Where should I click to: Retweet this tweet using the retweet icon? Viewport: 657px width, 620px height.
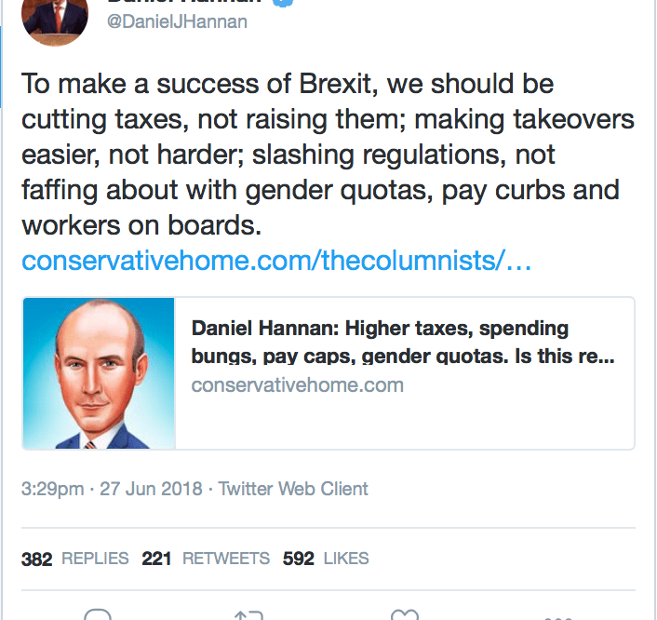248,614
